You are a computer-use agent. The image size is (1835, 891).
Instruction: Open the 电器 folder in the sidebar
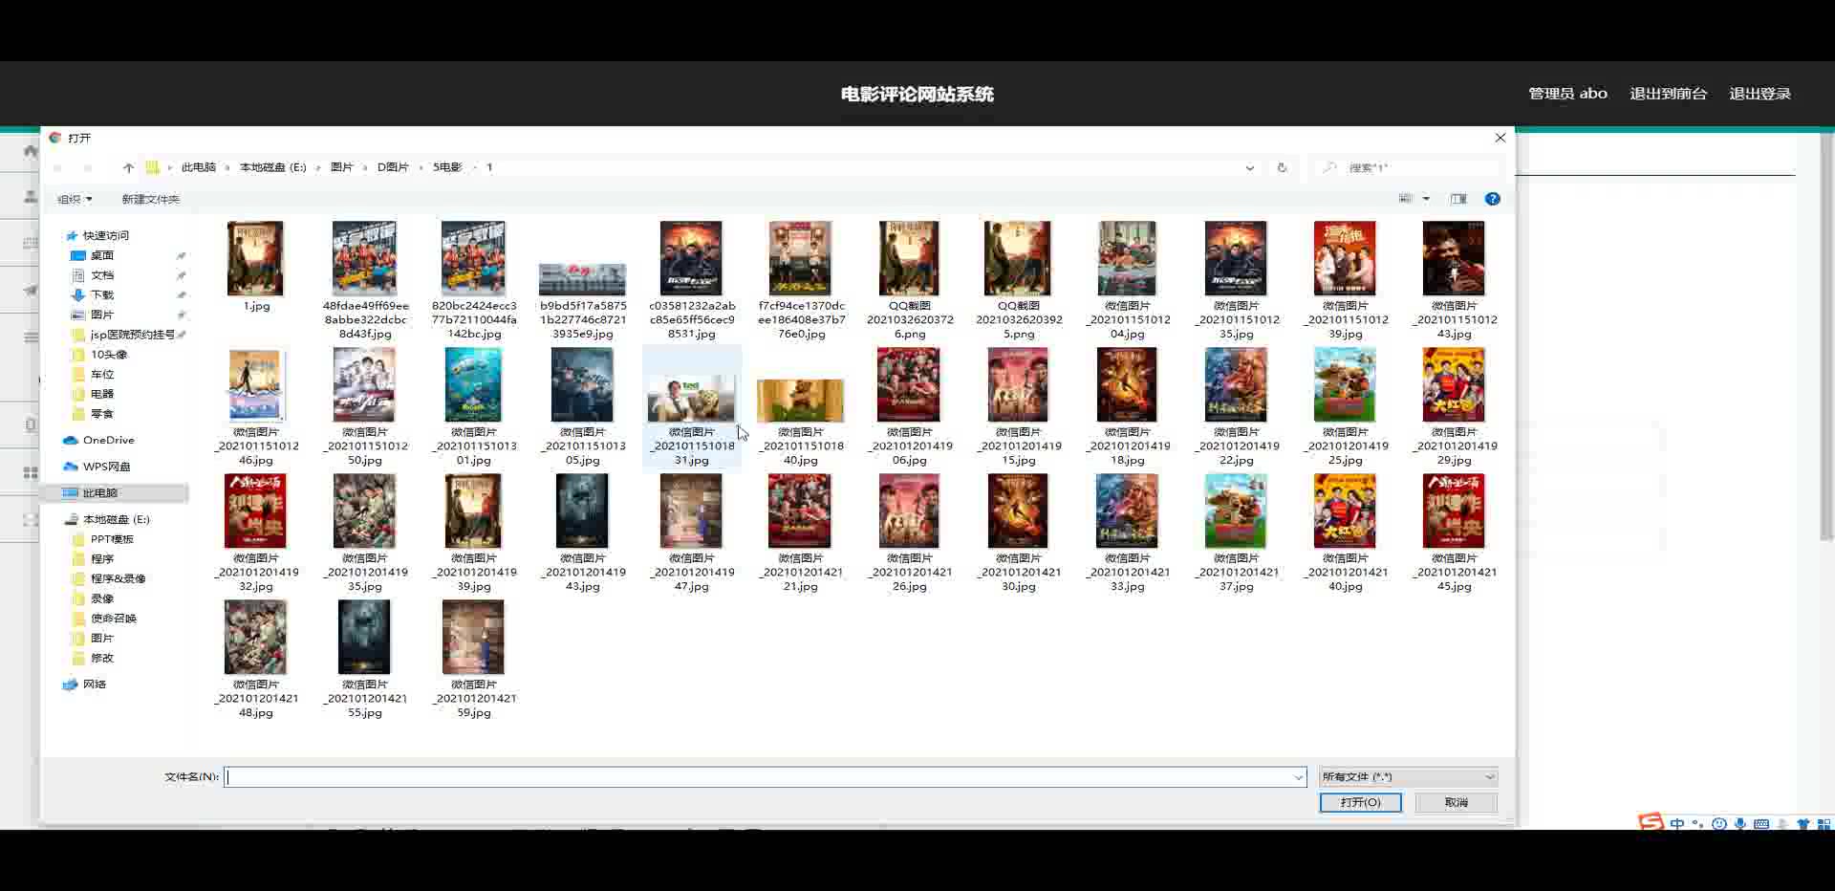click(101, 394)
